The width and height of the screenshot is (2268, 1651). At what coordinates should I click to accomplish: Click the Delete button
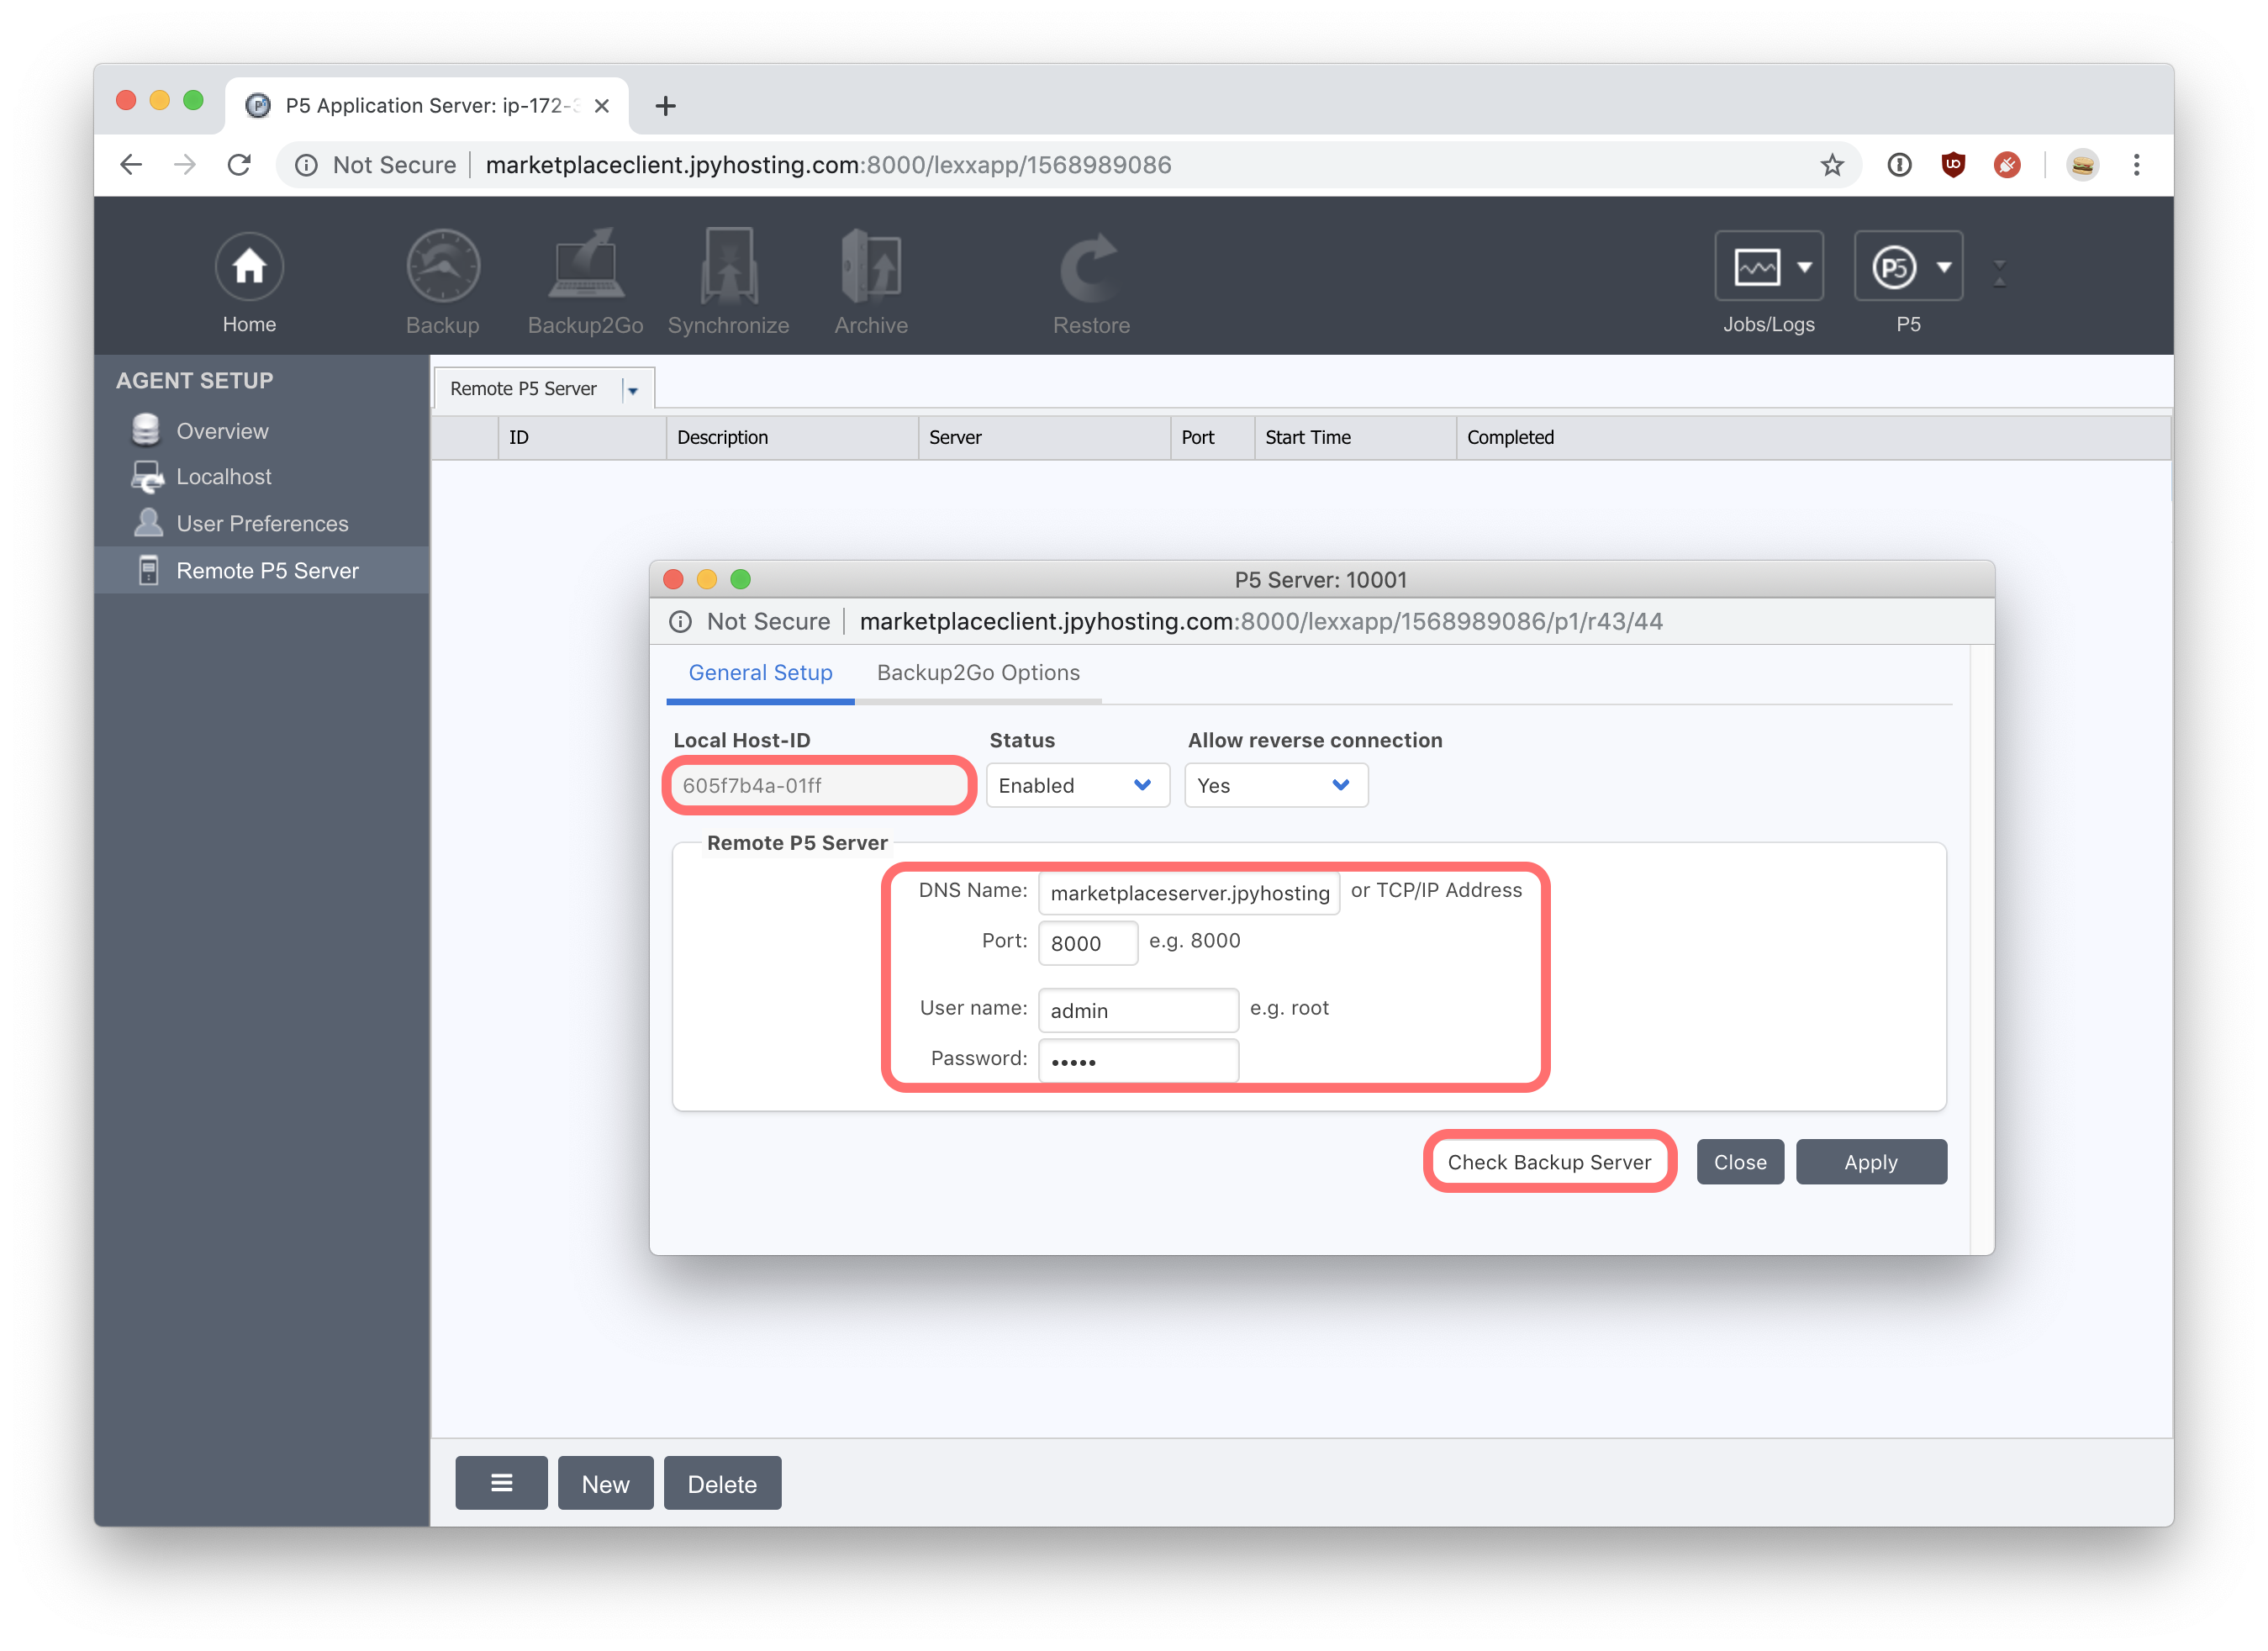coord(722,1484)
